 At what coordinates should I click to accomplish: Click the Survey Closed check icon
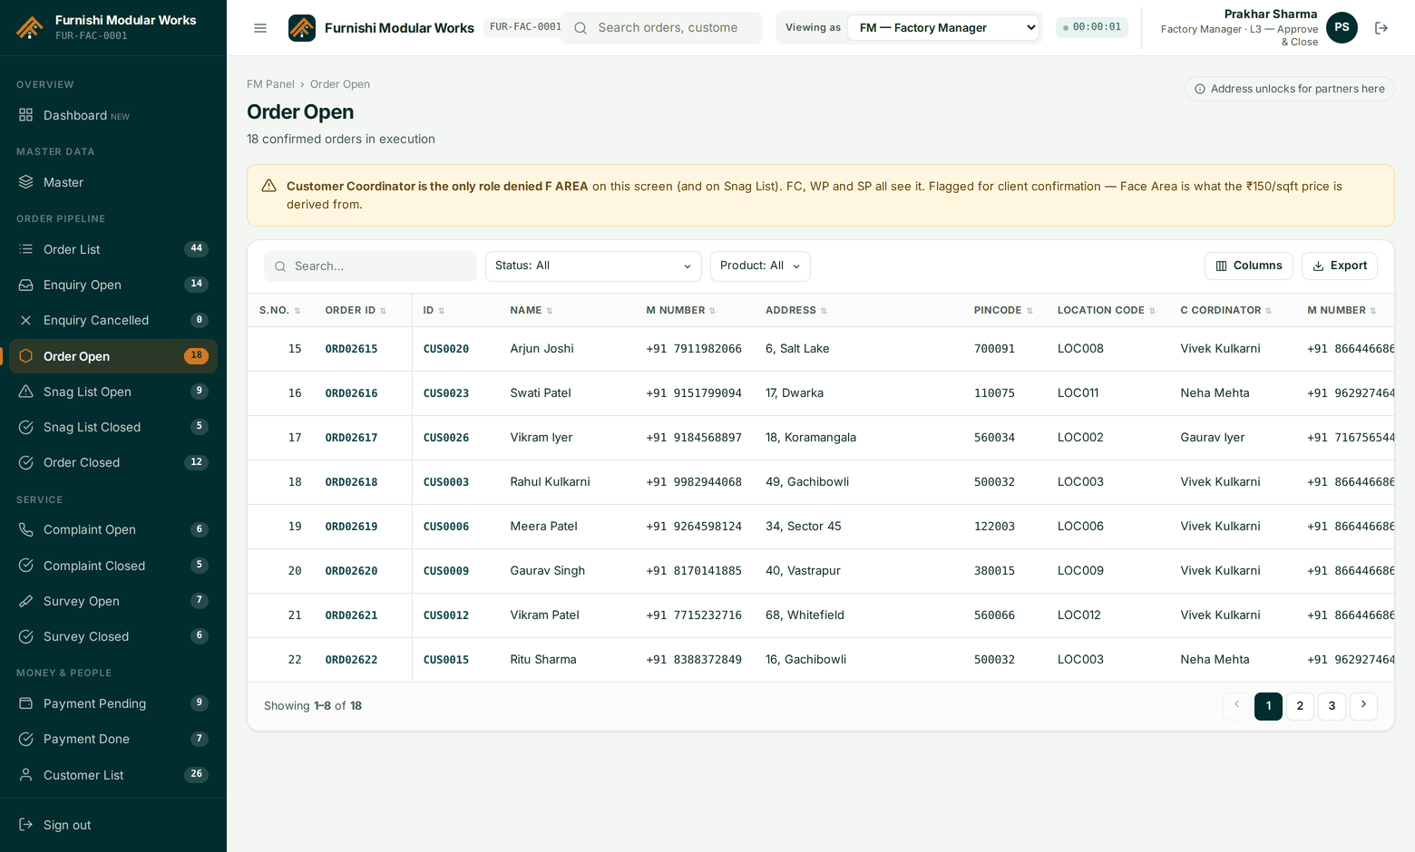click(x=26, y=636)
